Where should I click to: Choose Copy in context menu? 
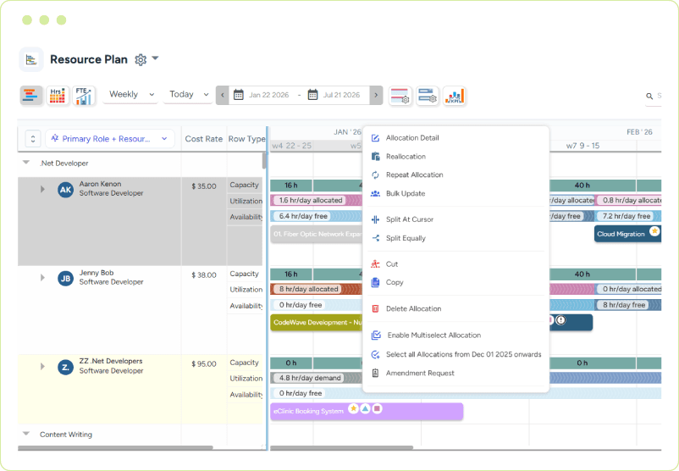tap(455, 282)
